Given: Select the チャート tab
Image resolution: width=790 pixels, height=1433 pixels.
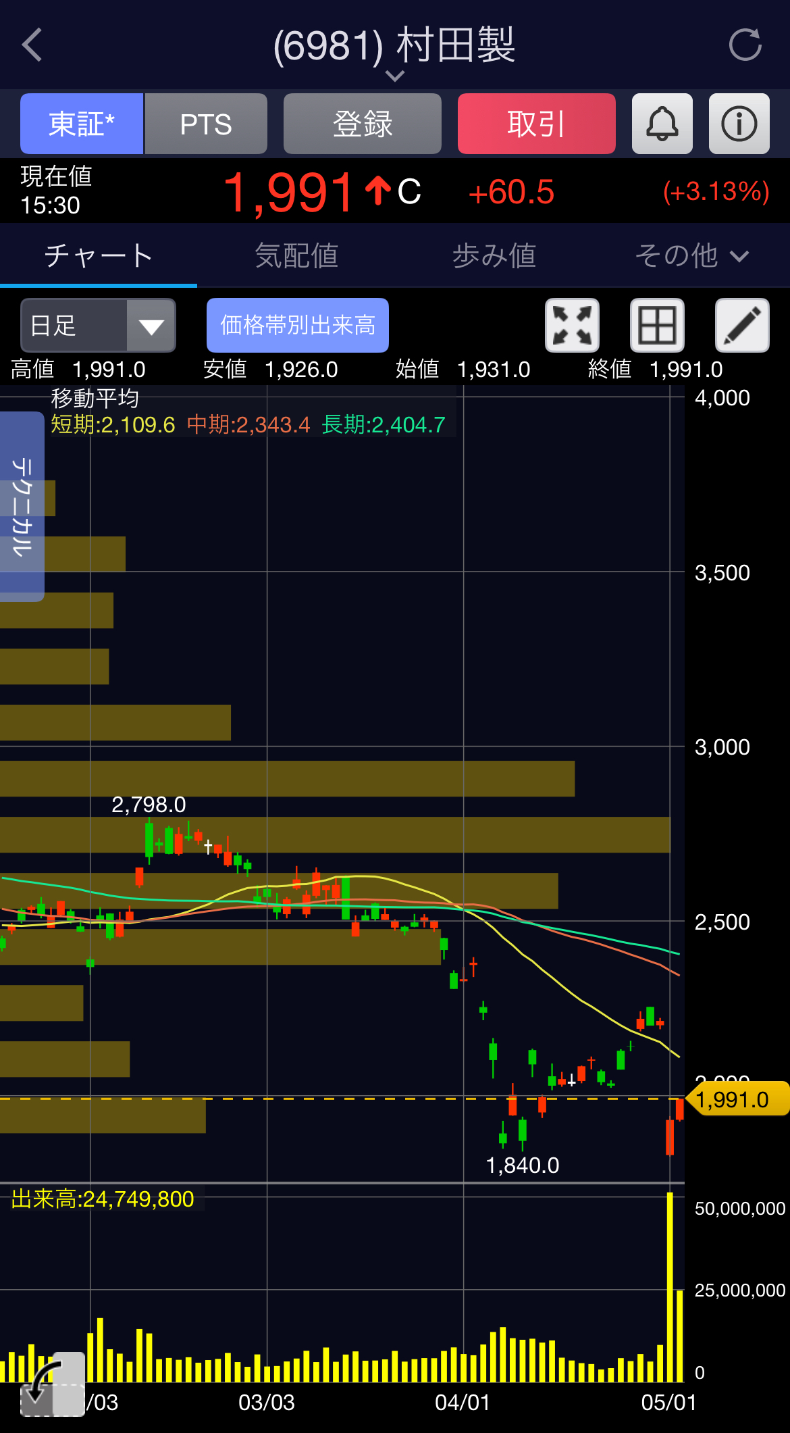Looking at the screenshot, I should tap(99, 255).
